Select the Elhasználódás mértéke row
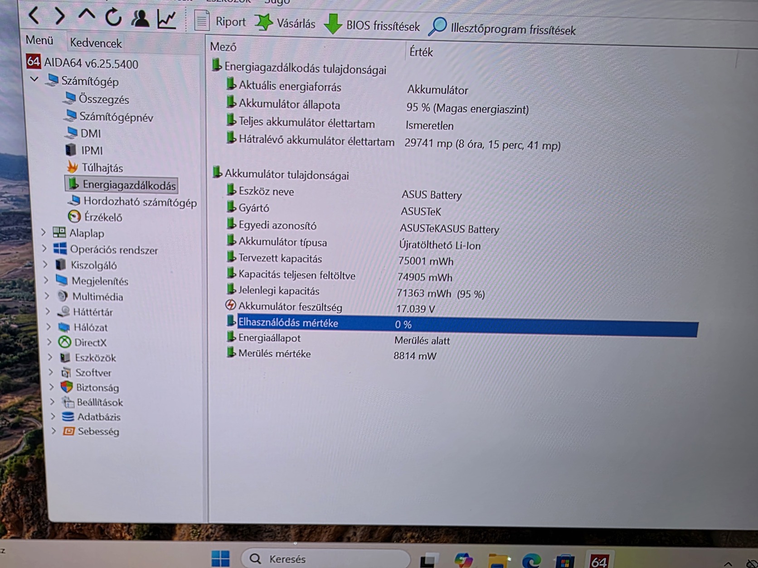The height and width of the screenshot is (568, 758). (462, 325)
